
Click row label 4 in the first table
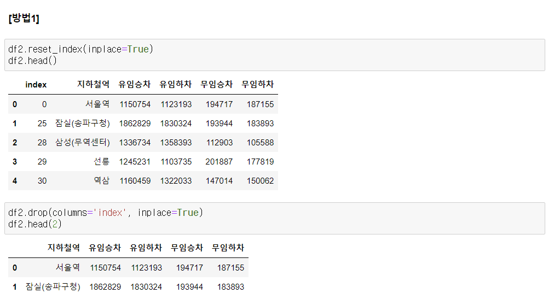pyautogui.click(x=15, y=181)
